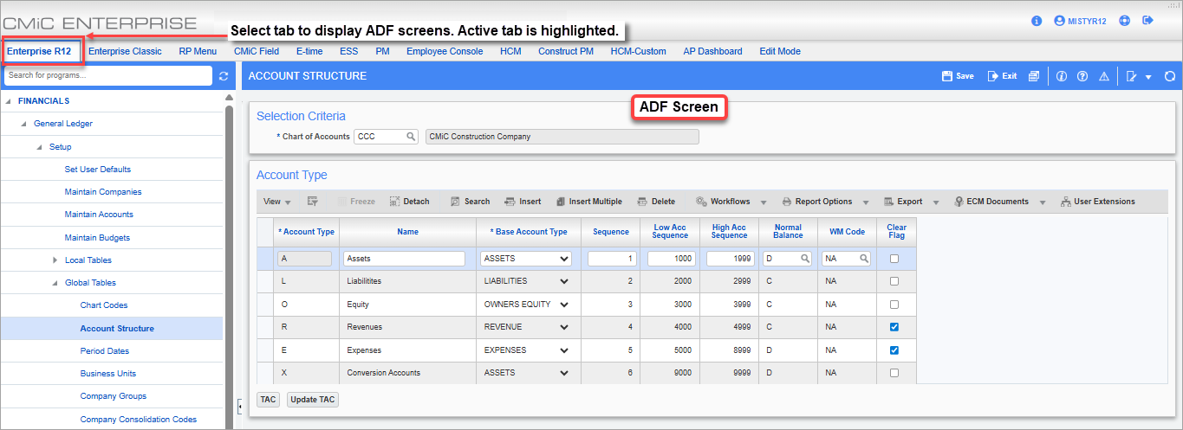1183x430 pixels.
Task: Open the View dropdown menu
Action: point(276,202)
